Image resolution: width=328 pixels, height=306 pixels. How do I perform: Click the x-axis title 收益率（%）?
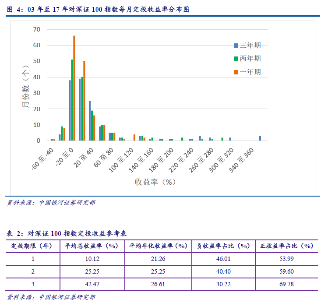coord(155,182)
